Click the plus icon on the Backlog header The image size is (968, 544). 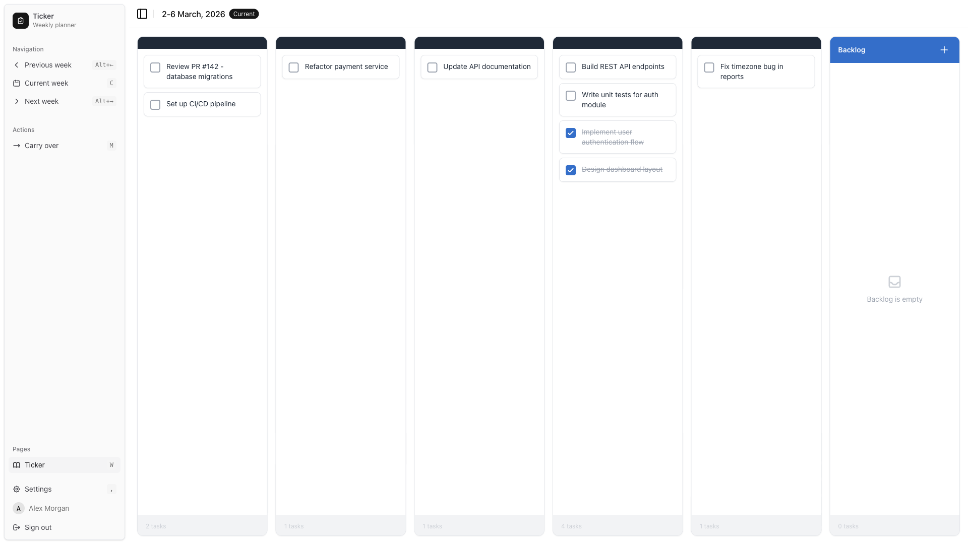pyautogui.click(x=944, y=49)
